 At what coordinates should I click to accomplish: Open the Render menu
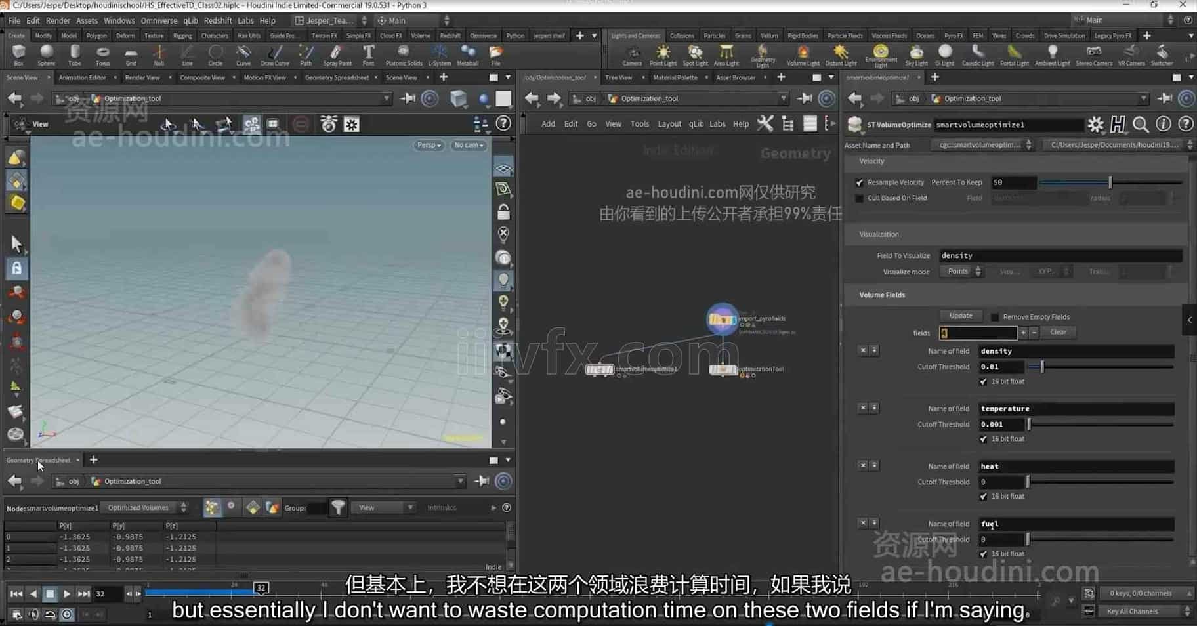pyautogui.click(x=58, y=20)
